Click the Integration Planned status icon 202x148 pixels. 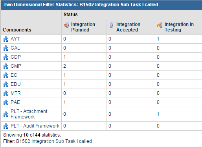(66, 25)
